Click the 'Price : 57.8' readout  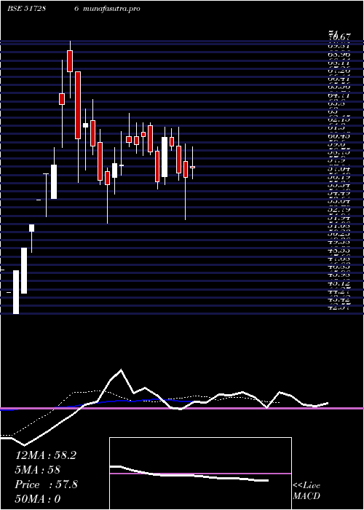[x=46, y=484]
